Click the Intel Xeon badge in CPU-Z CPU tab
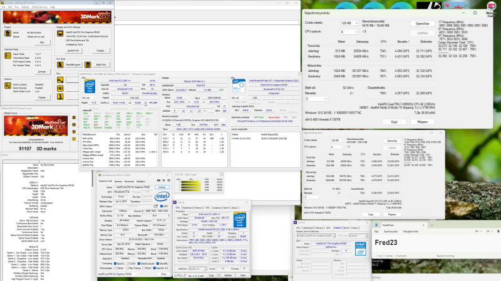The height and width of the screenshot is (281, 501). [x=240, y=220]
